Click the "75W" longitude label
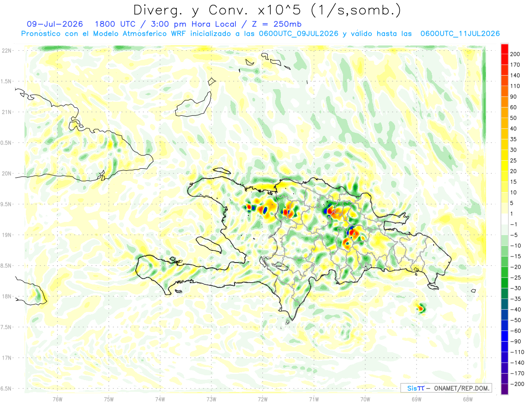 point(109,399)
